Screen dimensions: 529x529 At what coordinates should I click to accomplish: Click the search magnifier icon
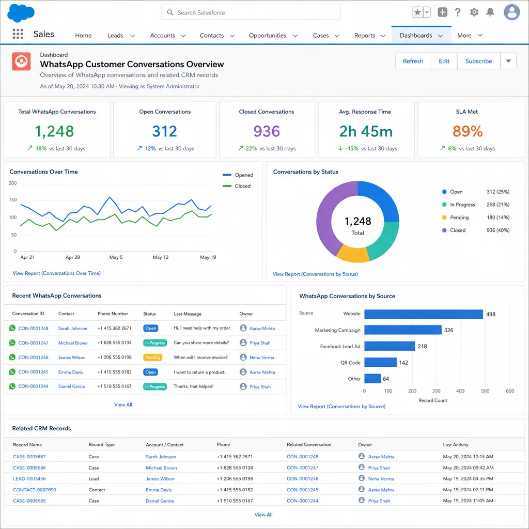170,12
